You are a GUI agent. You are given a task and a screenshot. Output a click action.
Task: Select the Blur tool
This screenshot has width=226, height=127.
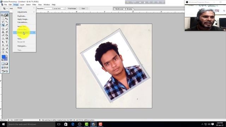[3, 38]
